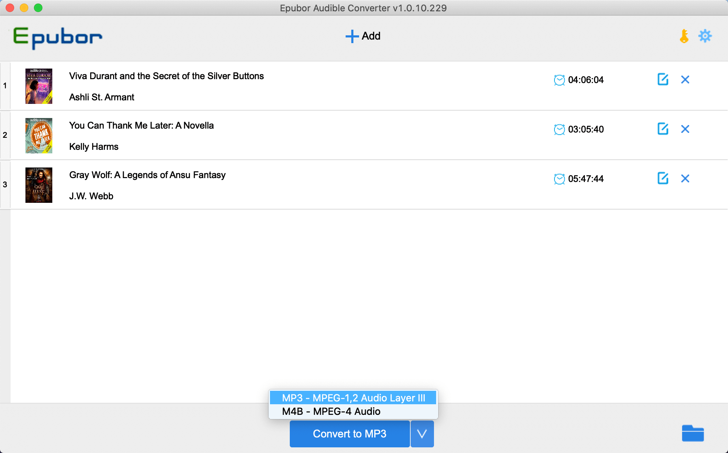Viewport: 728px width, 453px height.
Task: Click the You Can Thank Me Later cover
Action: pyautogui.click(x=39, y=136)
